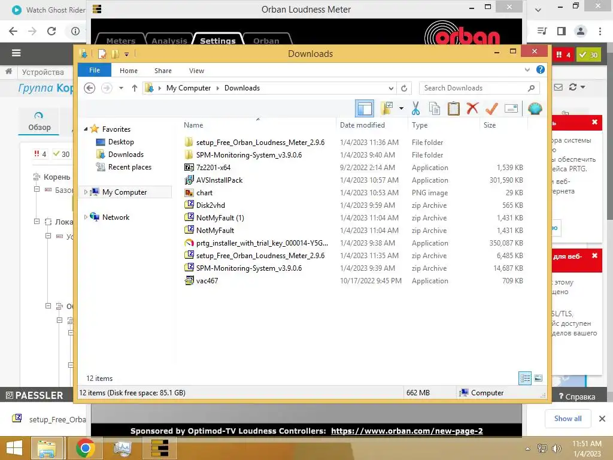The height and width of the screenshot is (460, 613).
Task: Click new folder icon in title bar
Action: coord(115,53)
